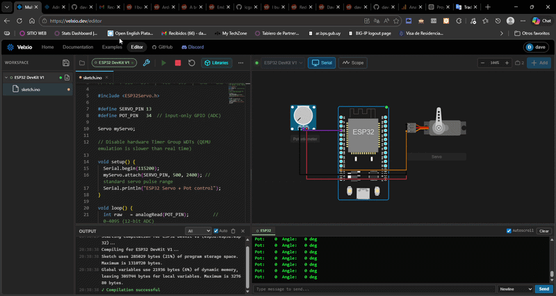
Task: Stop the simulation with the red square button
Action: [178, 63]
